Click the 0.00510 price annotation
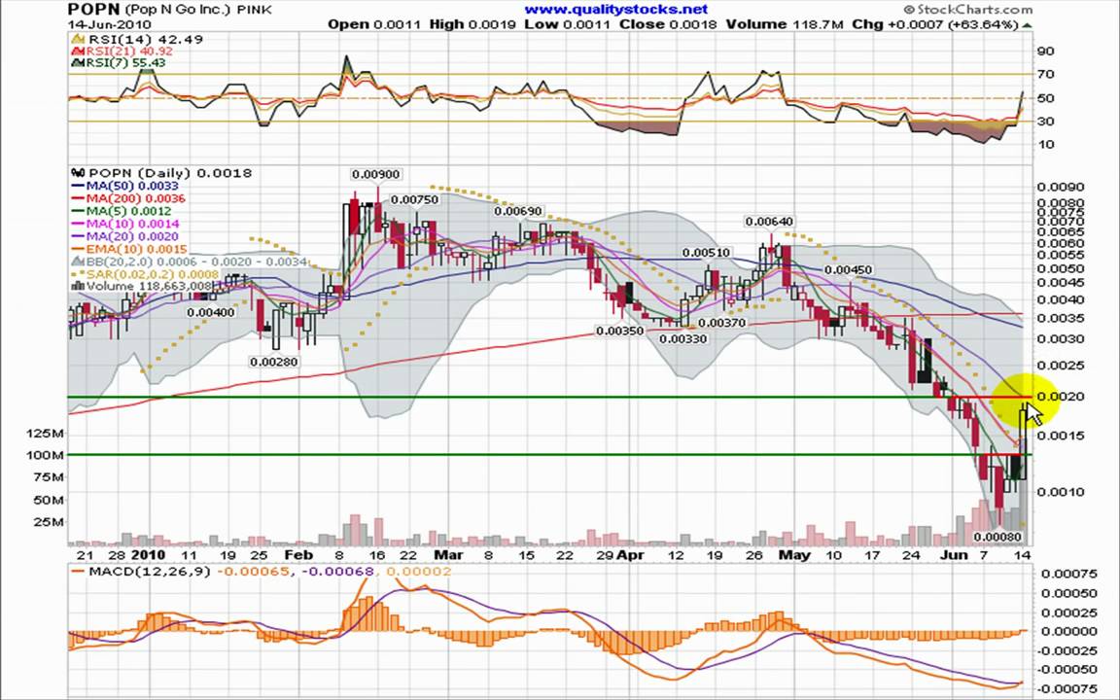Screen dimensions: 1120x700 coord(706,253)
